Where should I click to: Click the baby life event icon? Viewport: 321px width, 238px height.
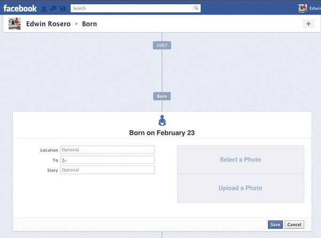click(162, 121)
